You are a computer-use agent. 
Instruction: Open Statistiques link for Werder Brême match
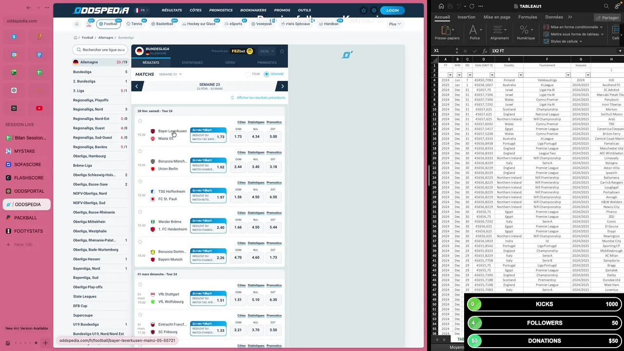(x=256, y=213)
